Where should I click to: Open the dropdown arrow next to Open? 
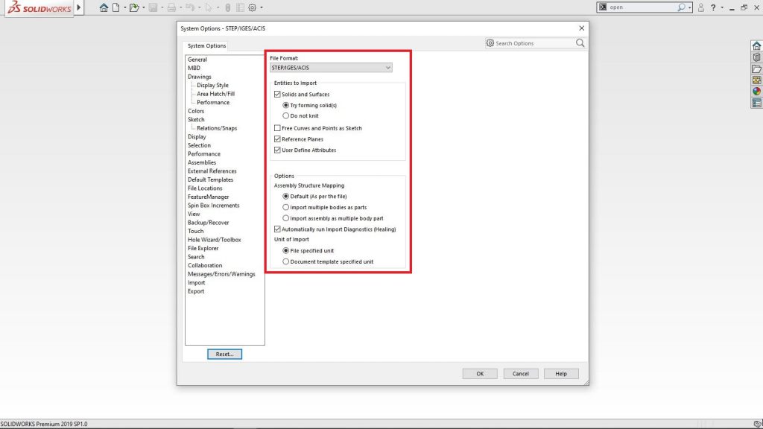(x=144, y=7)
